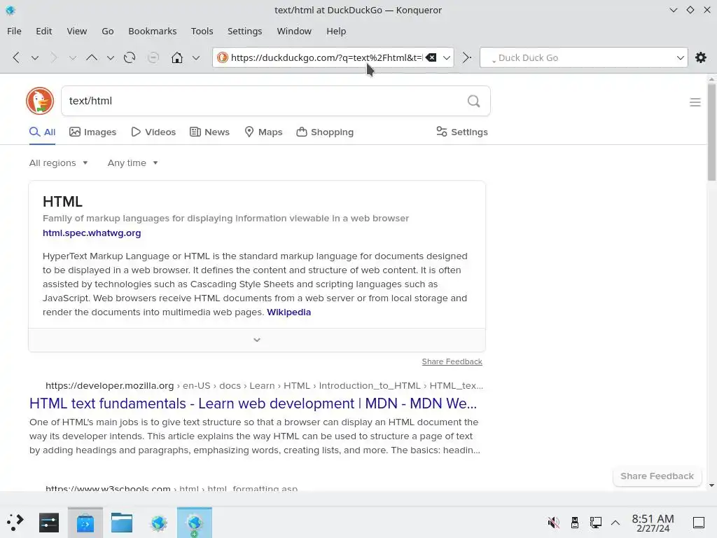The width and height of the screenshot is (717, 538).
Task: Expand hidden system tray icons
Action: tap(615, 523)
